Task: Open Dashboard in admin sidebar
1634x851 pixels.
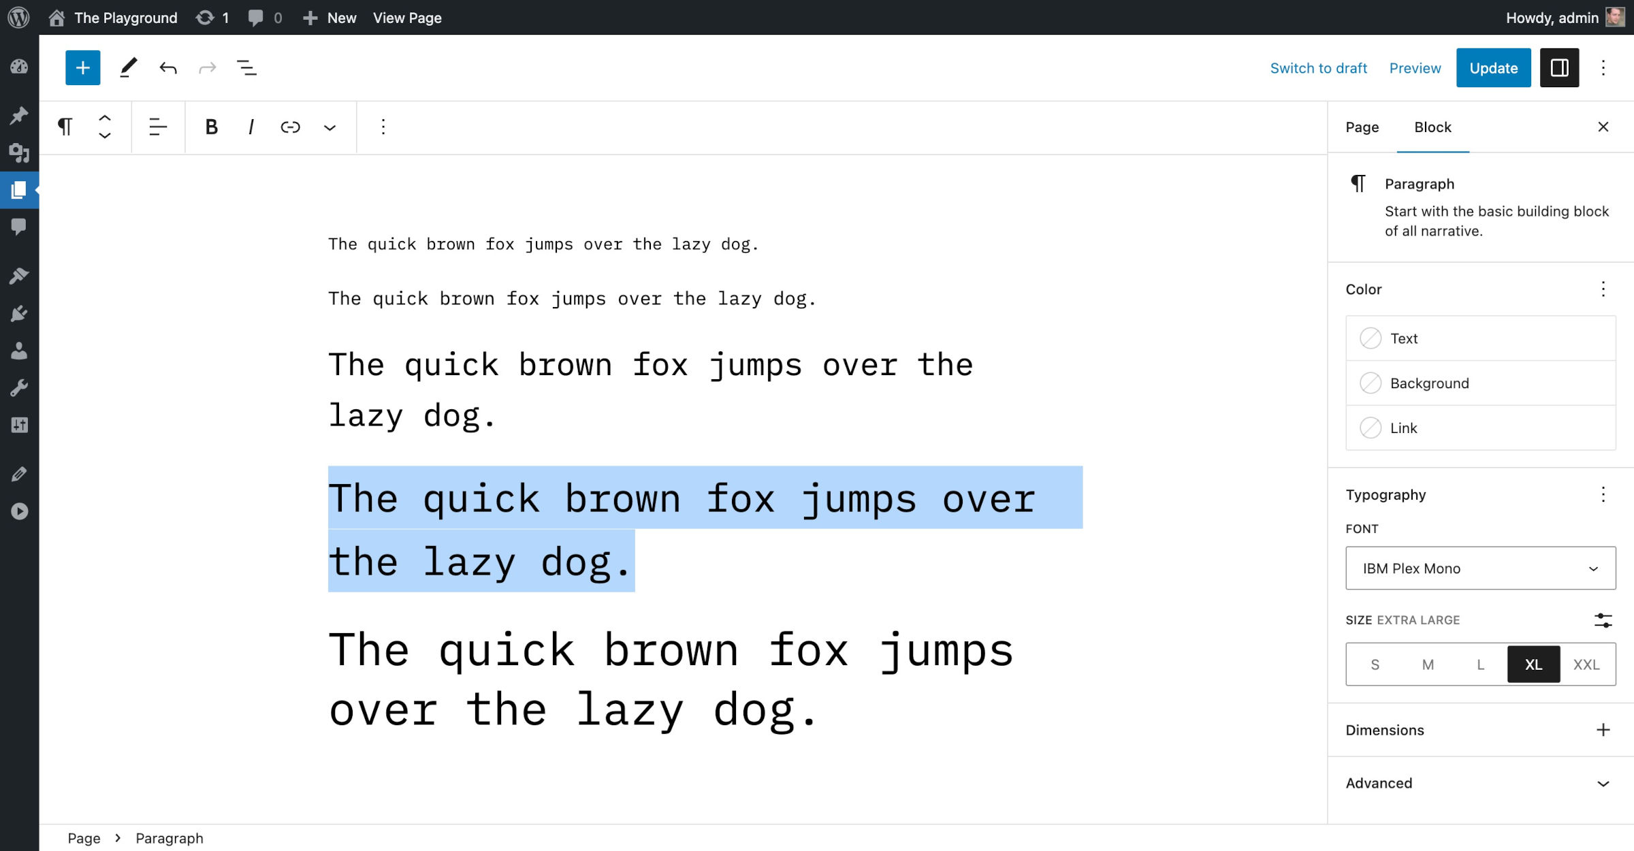Action: (x=19, y=66)
